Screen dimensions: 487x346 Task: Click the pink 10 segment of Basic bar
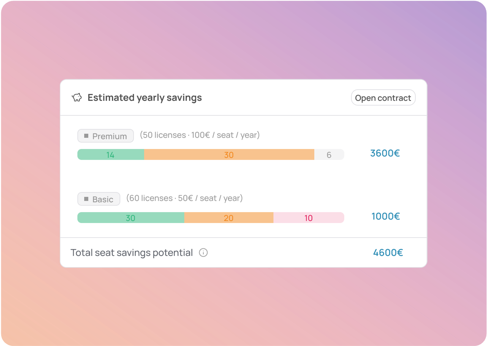(309, 218)
